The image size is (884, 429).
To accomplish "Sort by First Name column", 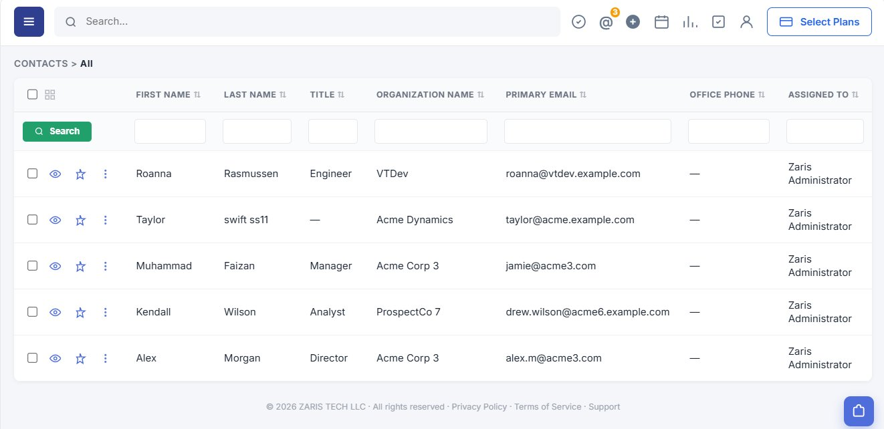I will click(x=168, y=95).
